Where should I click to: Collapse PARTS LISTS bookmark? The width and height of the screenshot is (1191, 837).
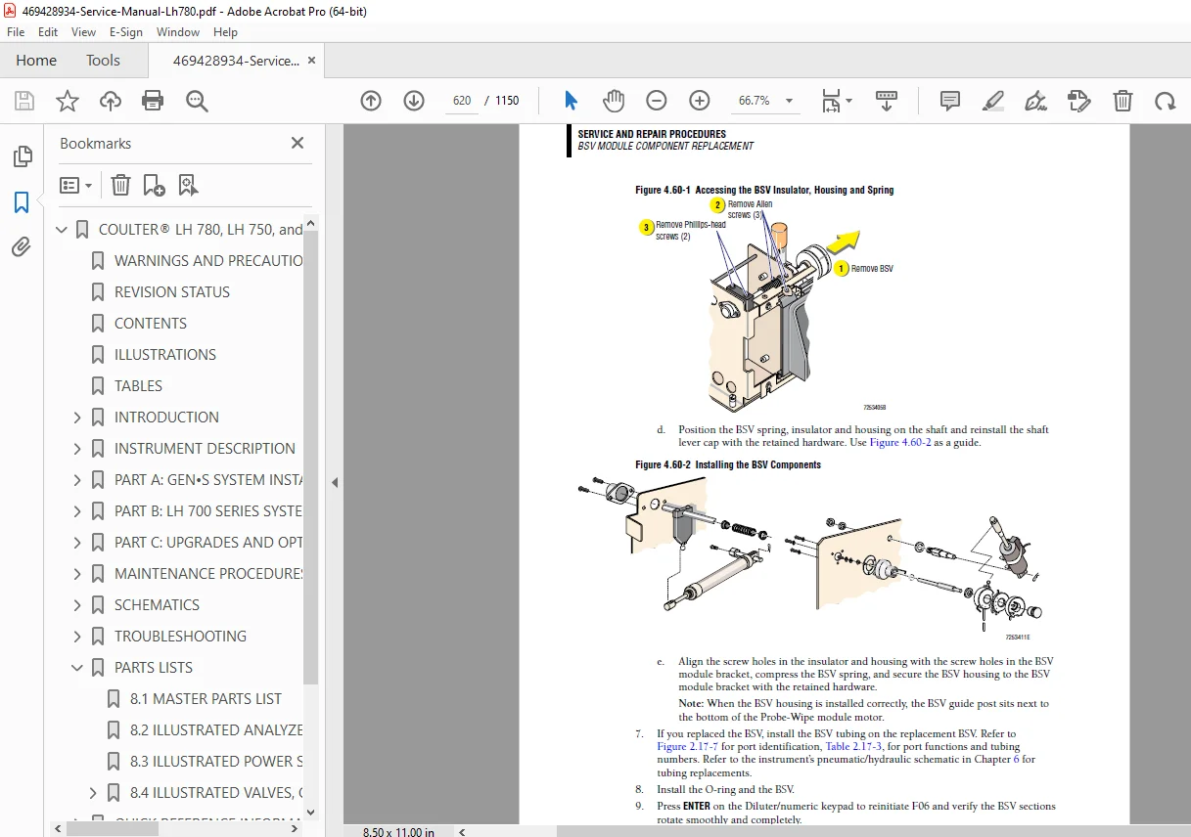point(77,668)
